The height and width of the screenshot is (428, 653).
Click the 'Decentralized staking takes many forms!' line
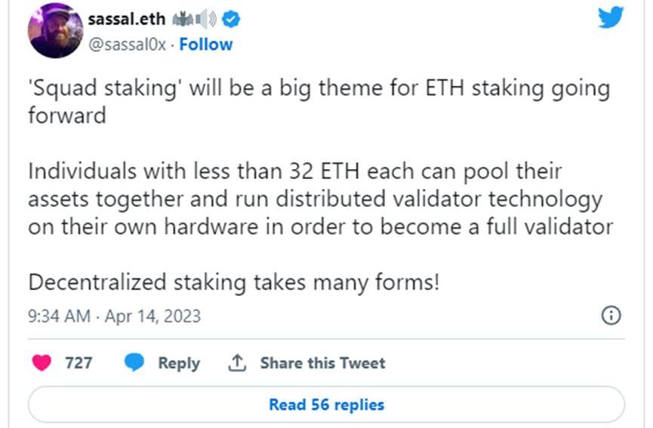[234, 282]
